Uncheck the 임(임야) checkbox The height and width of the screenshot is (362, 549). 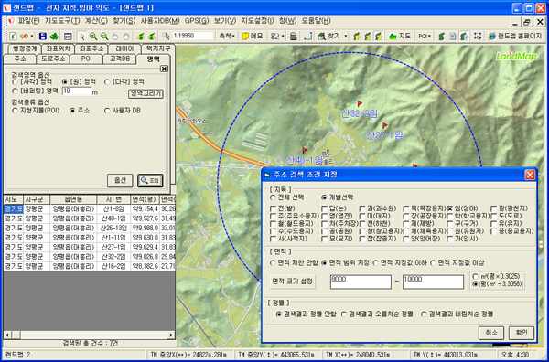[450, 208]
